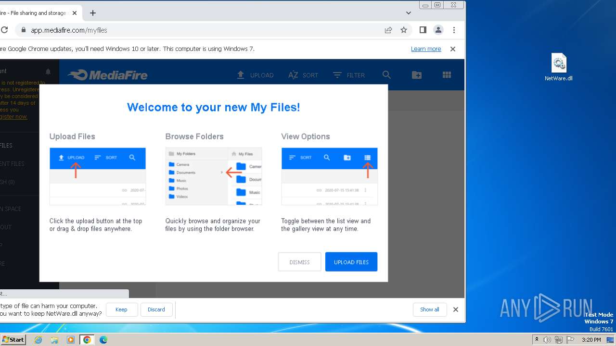The height and width of the screenshot is (346, 616).
Task: Click the volume speaker tray icon
Action: click(547, 340)
